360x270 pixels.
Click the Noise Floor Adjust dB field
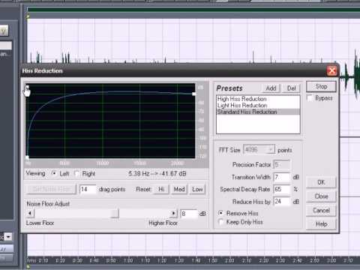(189, 214)
